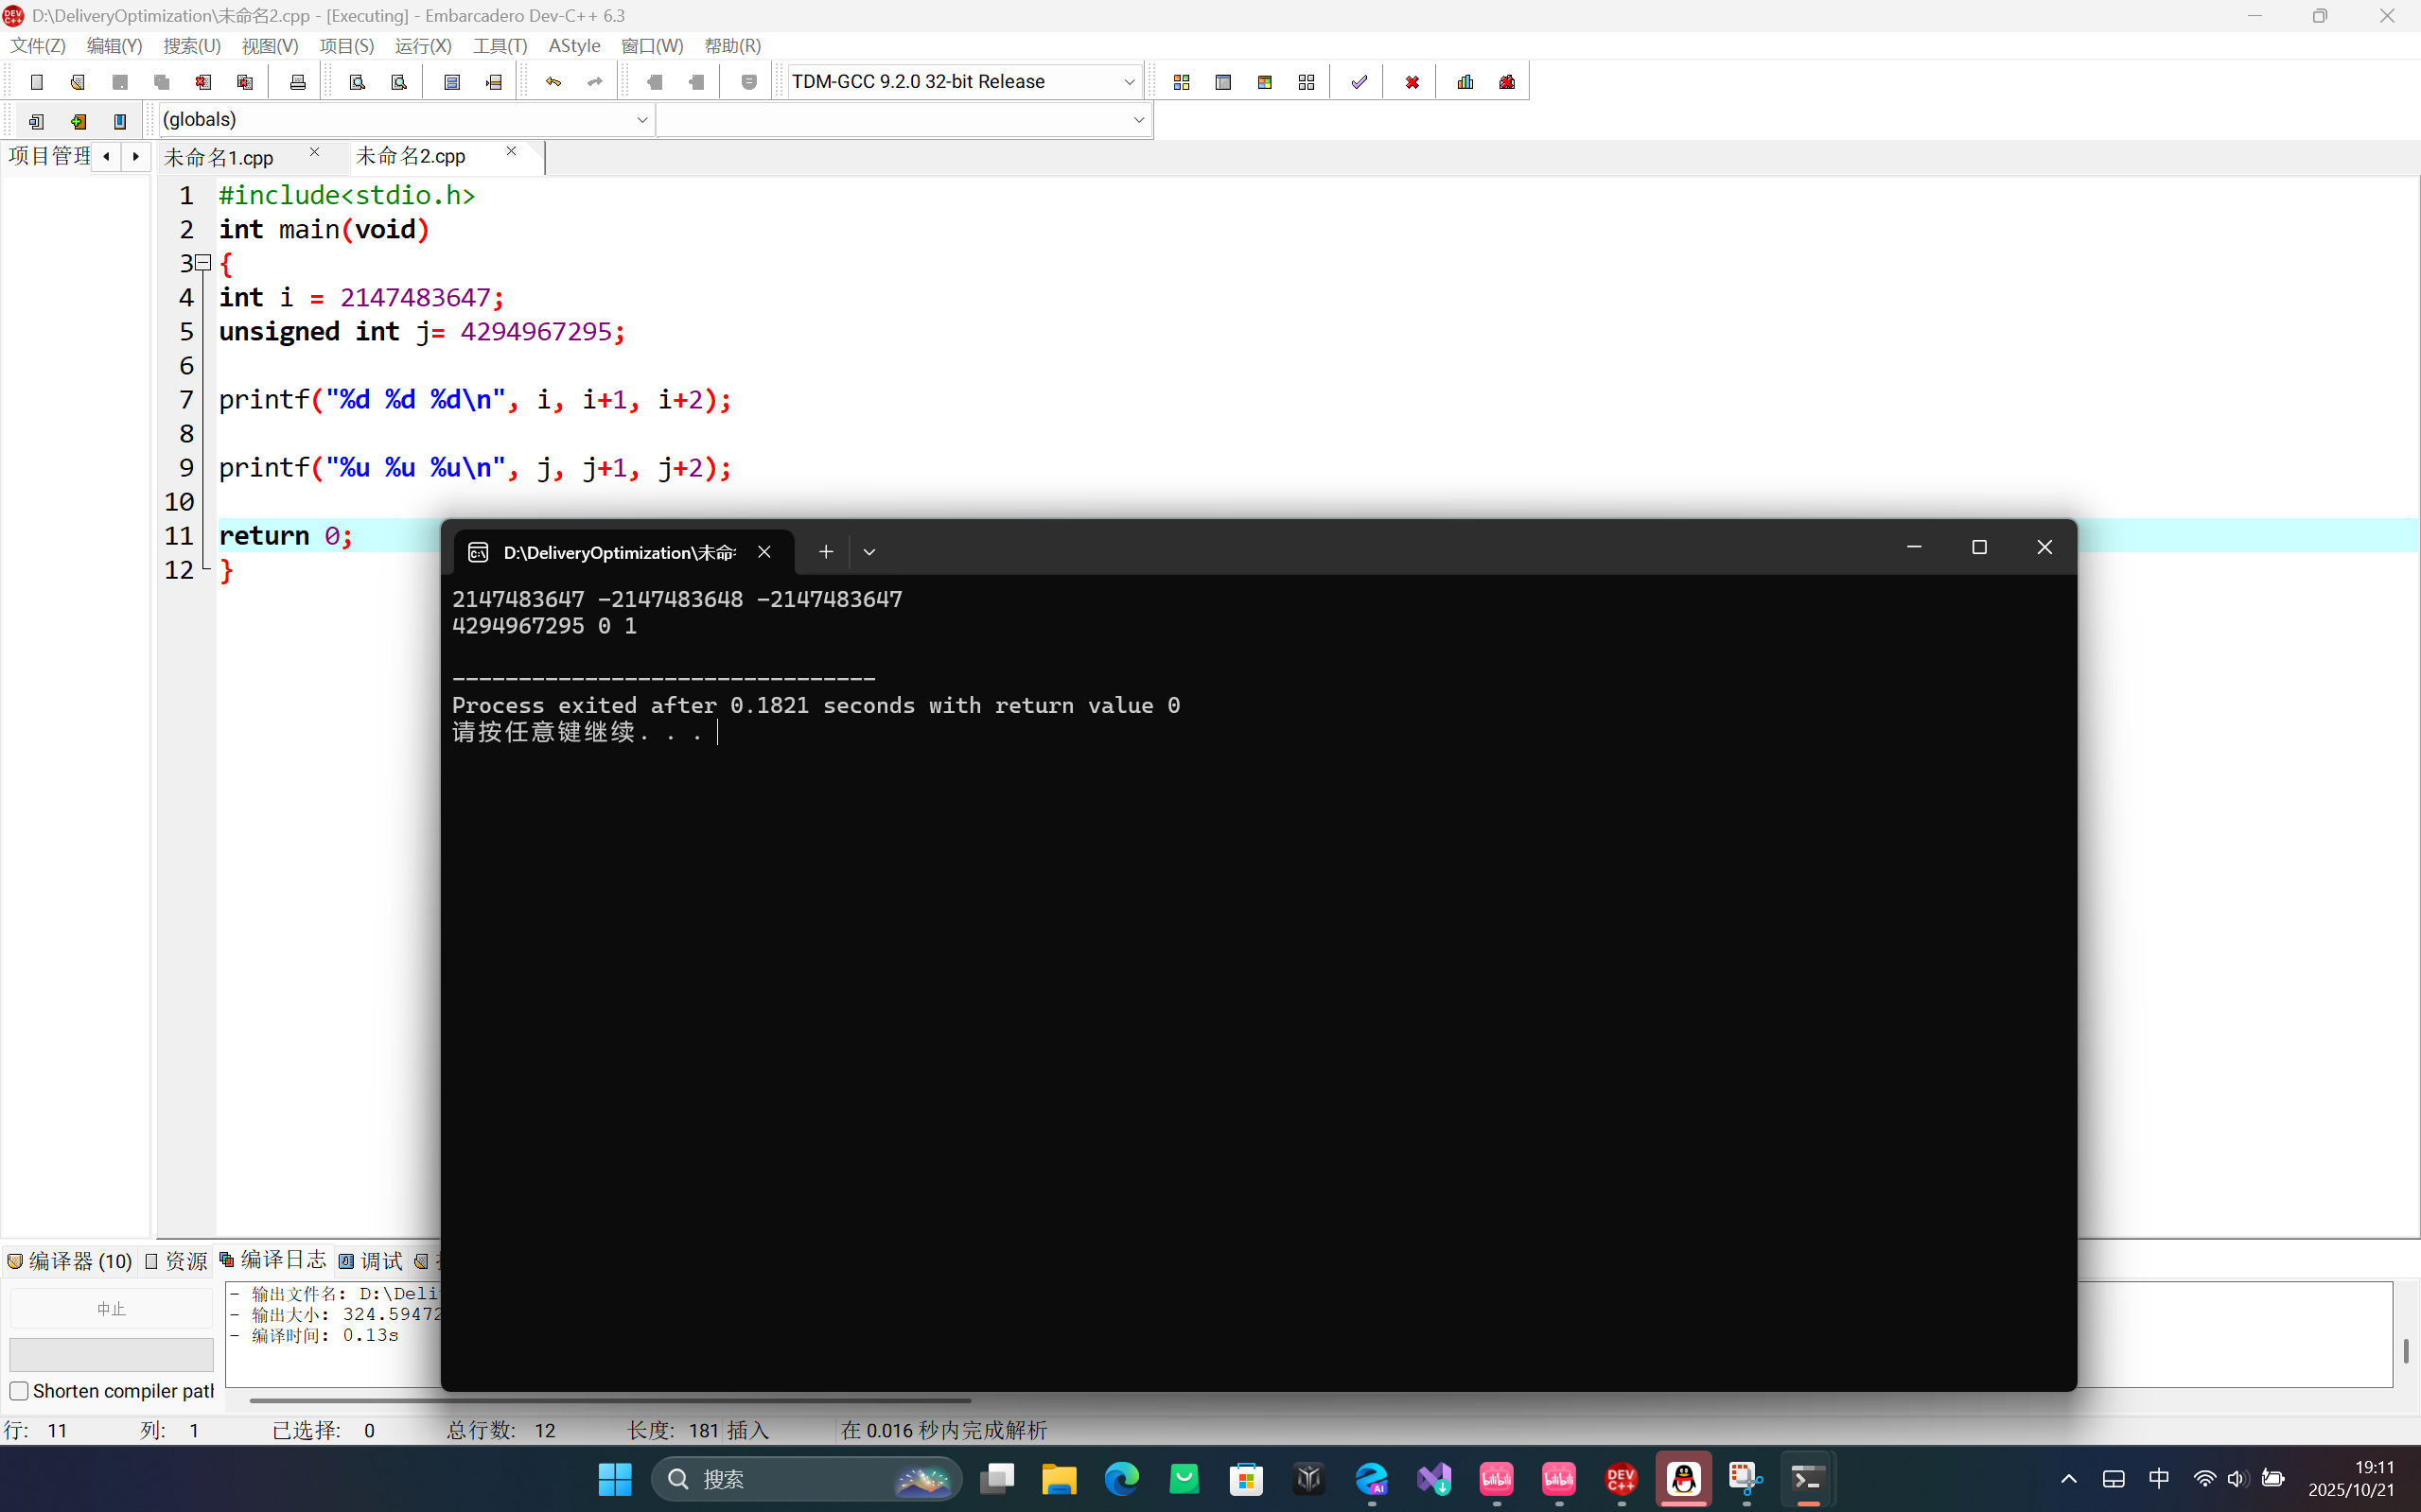Click the Print toolbar icon
The image size is (2421, 1512).
297,82
